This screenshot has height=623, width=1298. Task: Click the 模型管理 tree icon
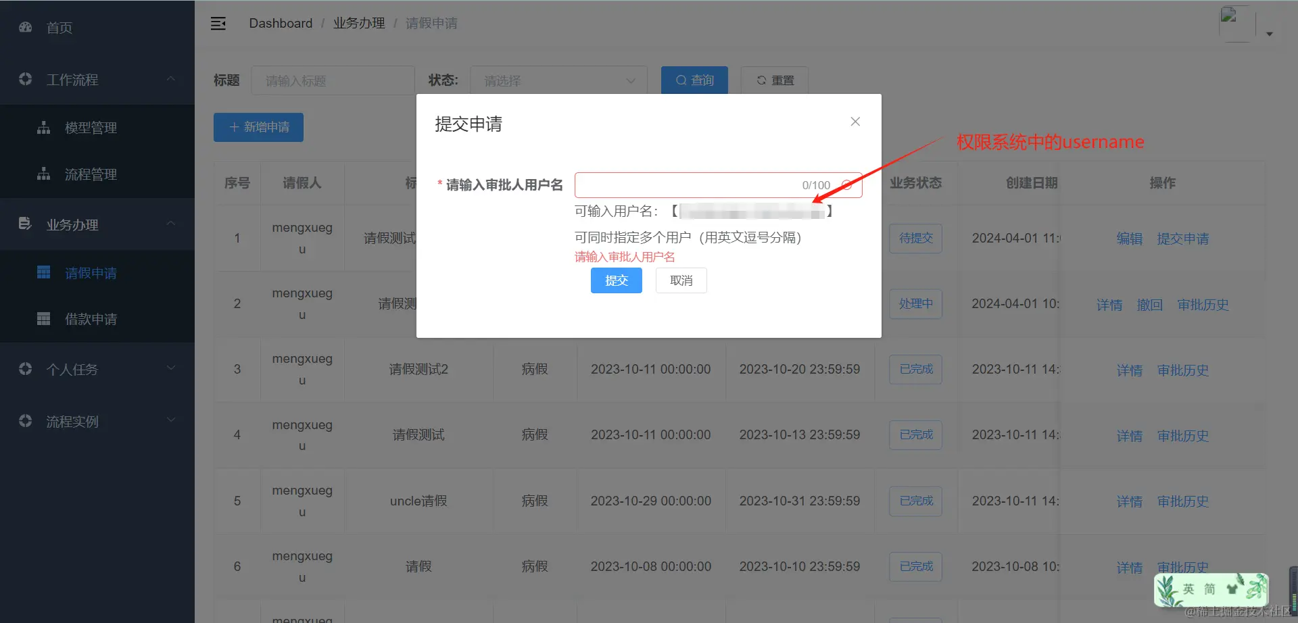(44, 127)
